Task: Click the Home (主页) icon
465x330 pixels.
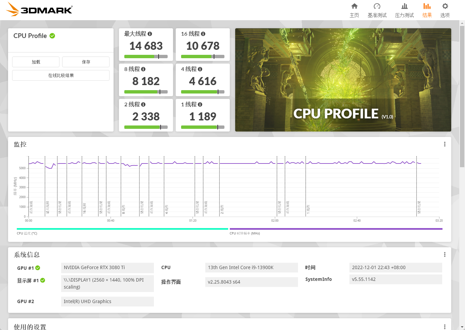Action: pyautogui.click(x=354, y=6)
